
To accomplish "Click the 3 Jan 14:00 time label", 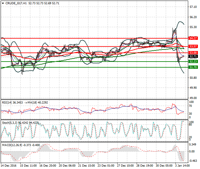I will coord(182,166).
